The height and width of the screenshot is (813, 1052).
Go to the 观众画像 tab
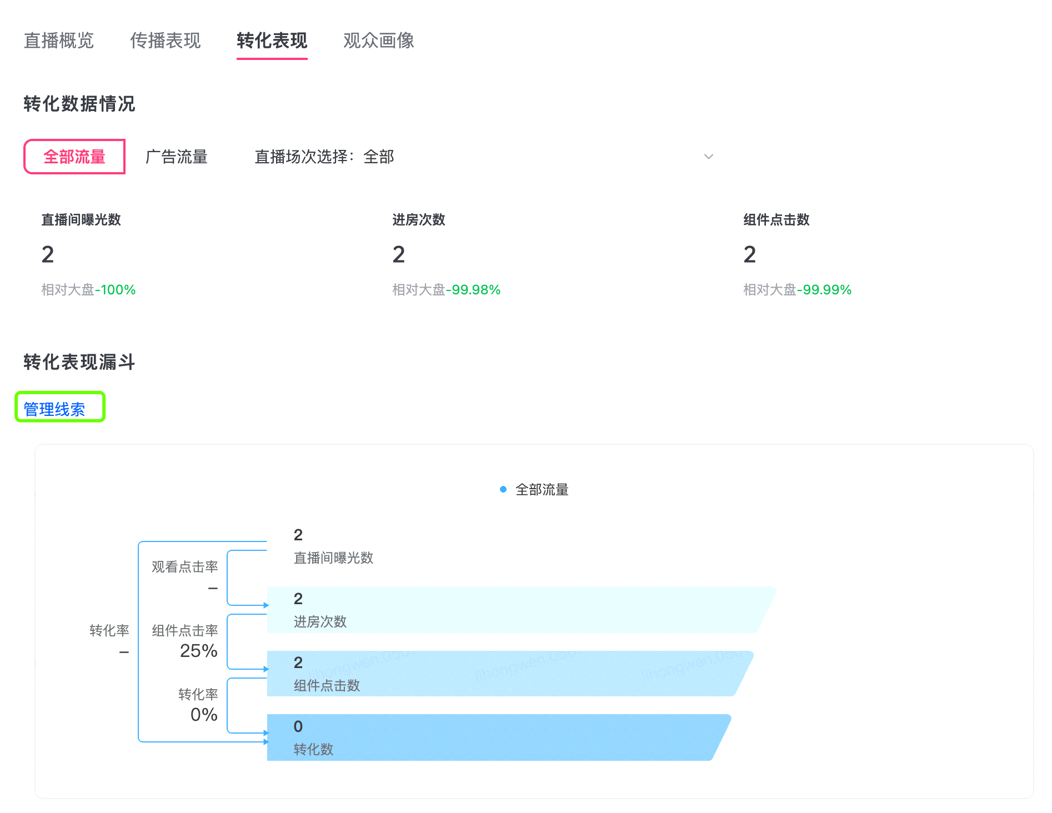[x=379, y=41]
